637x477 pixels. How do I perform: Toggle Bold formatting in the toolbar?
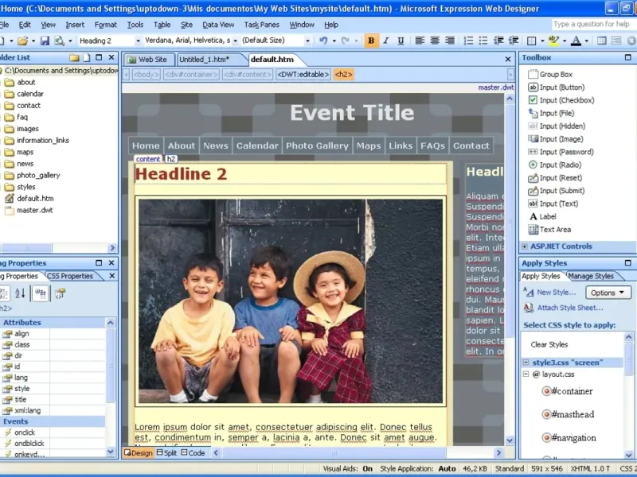[372, 41]
